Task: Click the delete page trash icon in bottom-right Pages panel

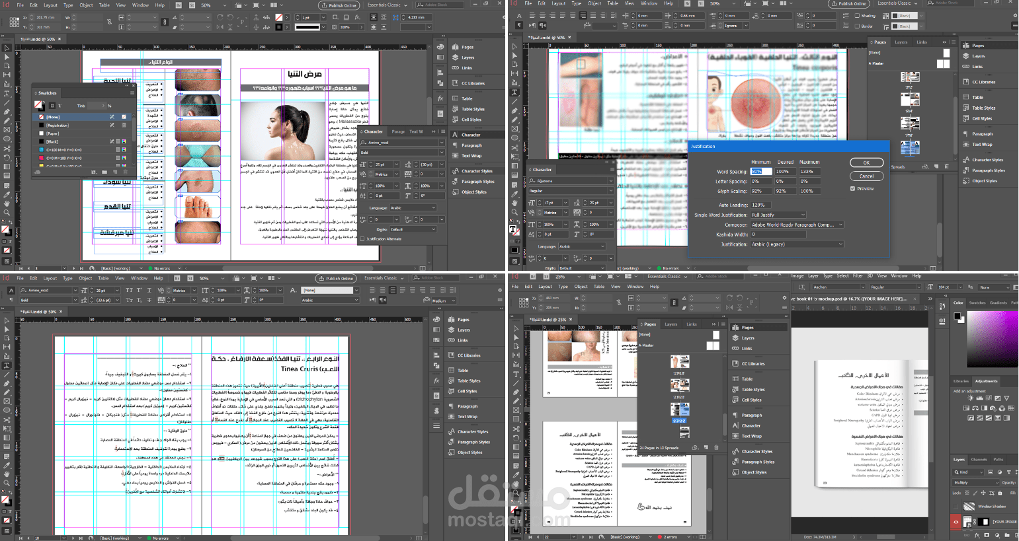Action: 716,447
